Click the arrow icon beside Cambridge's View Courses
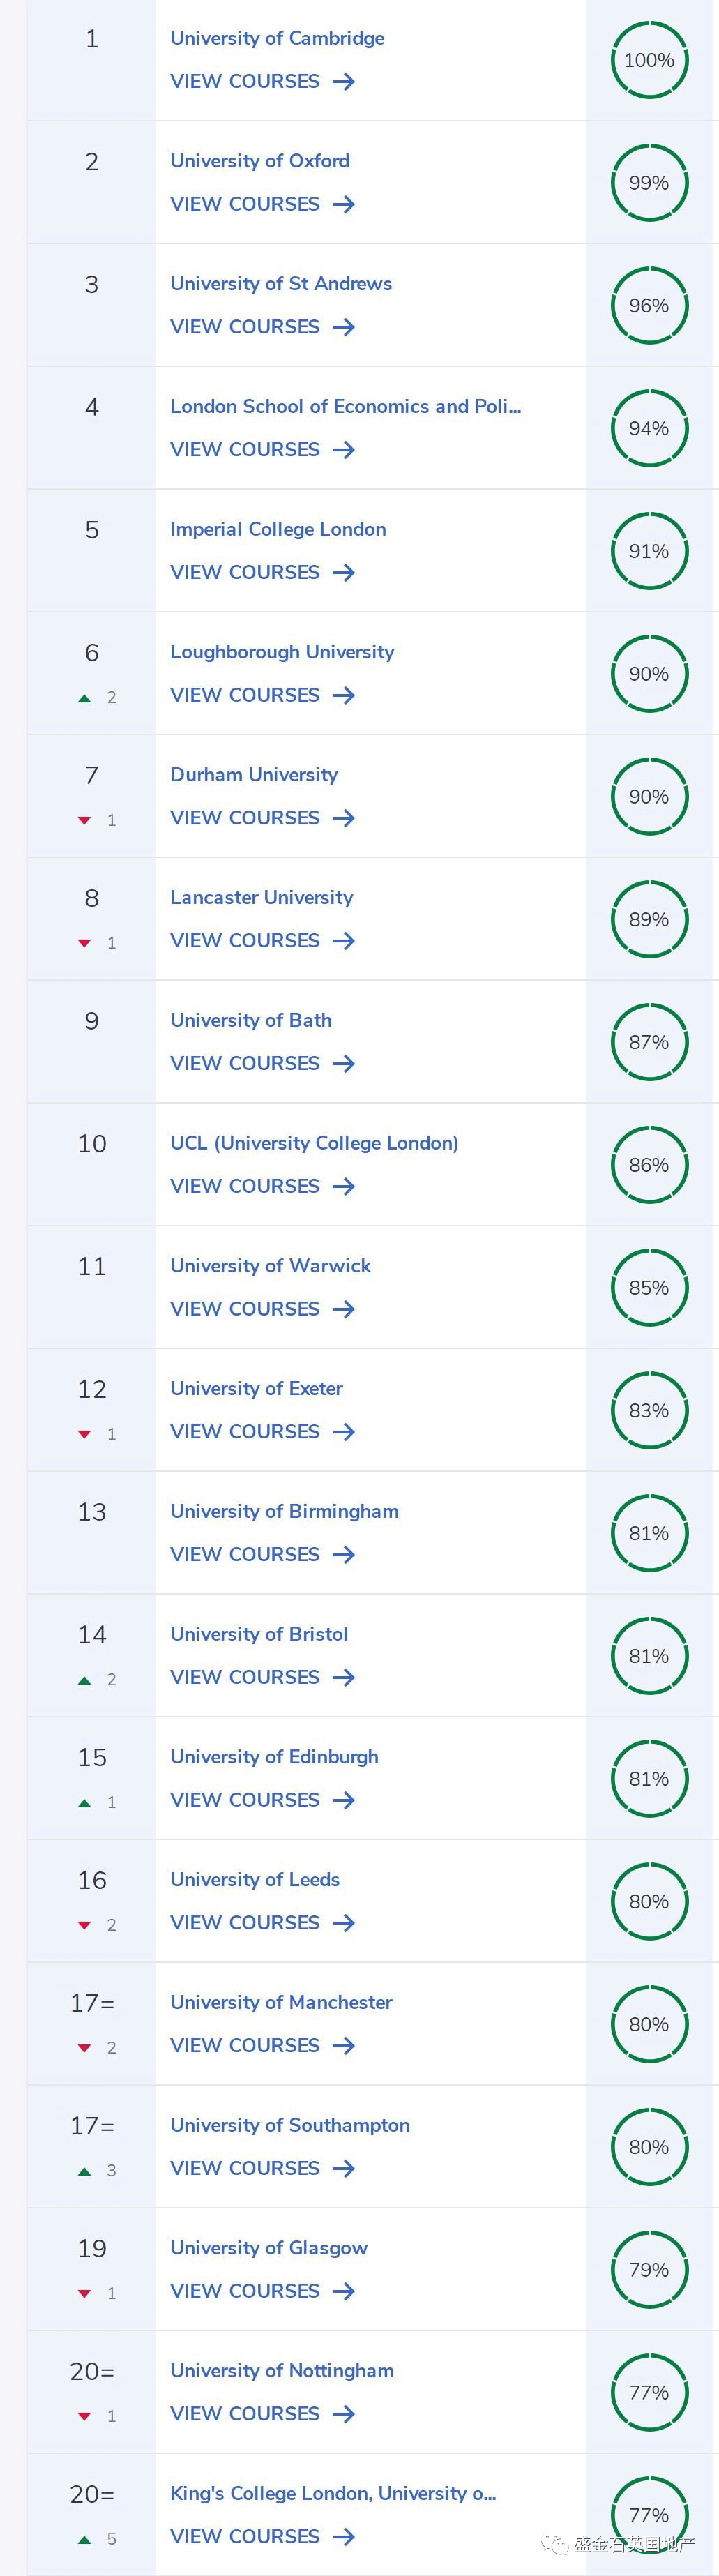Viewport: 719px width, 2576px height. [x=344, y=81]
